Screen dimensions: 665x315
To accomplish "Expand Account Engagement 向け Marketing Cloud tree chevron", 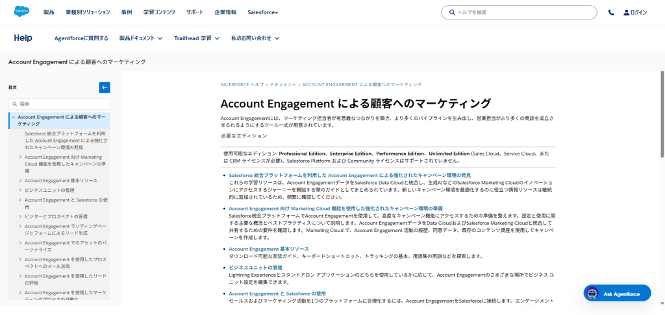I will 20,157.
